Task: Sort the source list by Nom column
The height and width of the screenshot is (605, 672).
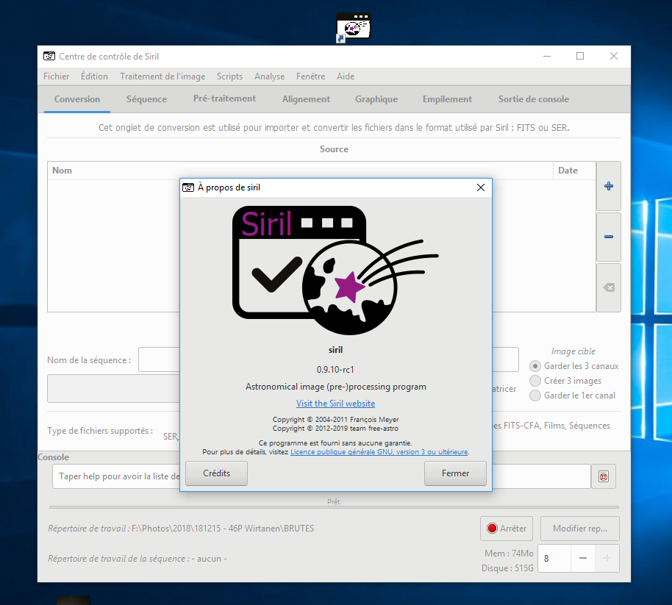Action: tap(300, 171)
